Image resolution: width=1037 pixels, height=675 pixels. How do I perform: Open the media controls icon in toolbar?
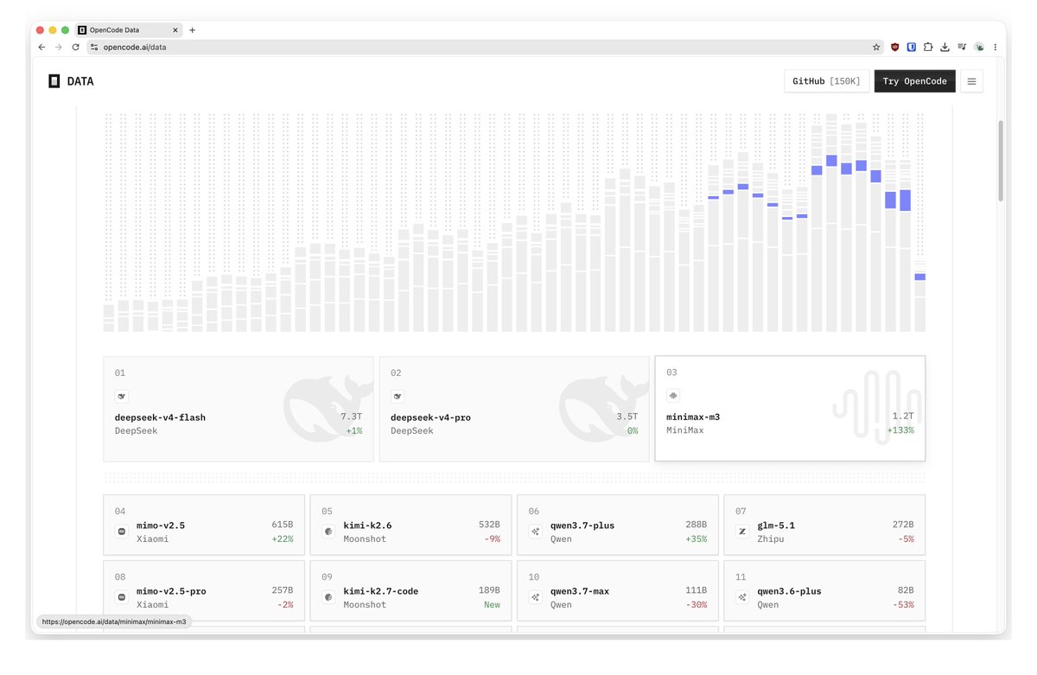(x=962, y=48)
